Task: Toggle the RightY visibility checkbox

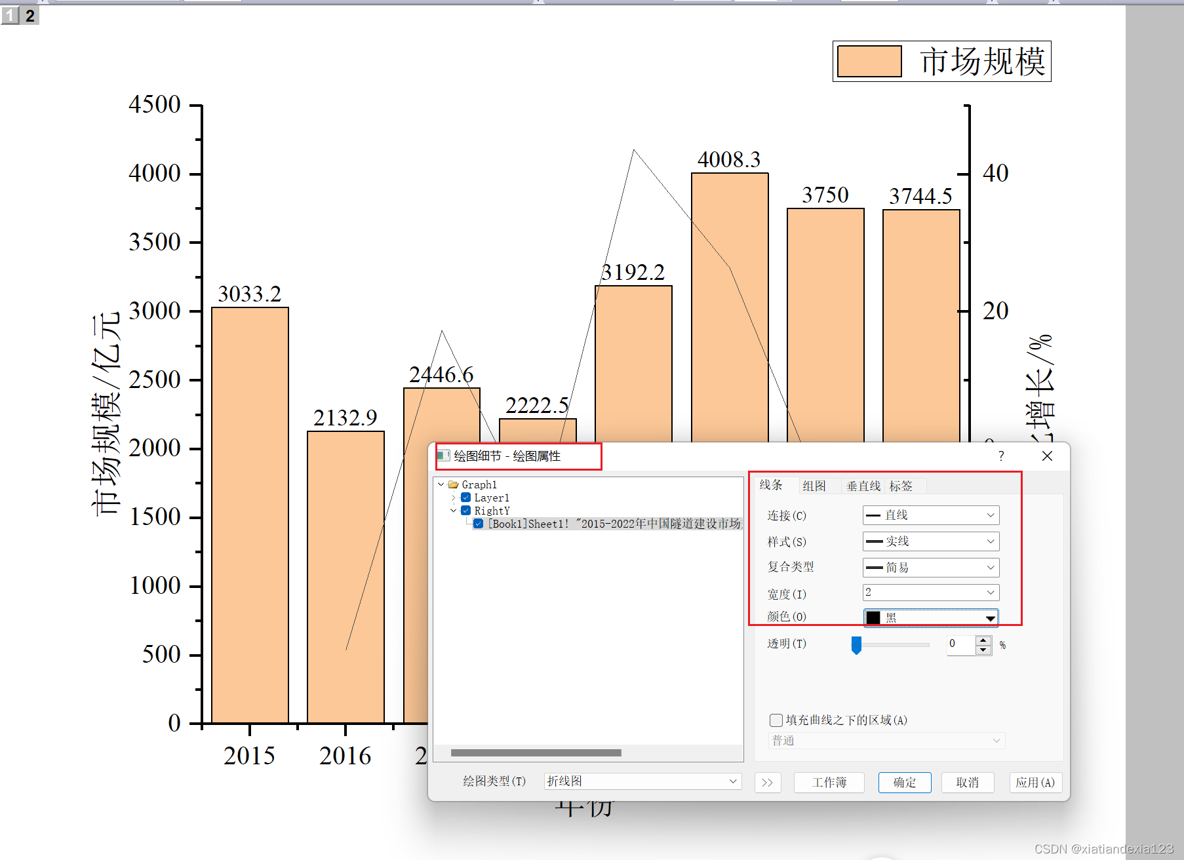Action: [466, 511]
